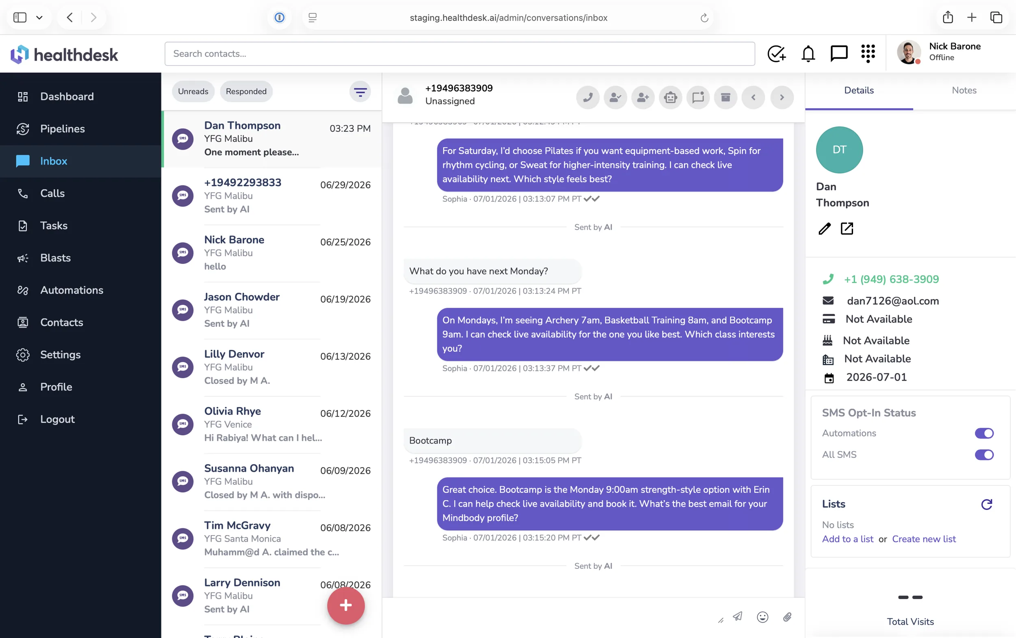Reload the page in browser
Screen dimensions: 1016x638
[704, 18]
